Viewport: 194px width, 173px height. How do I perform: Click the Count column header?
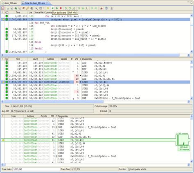[35, 59]
